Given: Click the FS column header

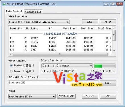Looking at the screenshot, I should [x=51, y=29].
